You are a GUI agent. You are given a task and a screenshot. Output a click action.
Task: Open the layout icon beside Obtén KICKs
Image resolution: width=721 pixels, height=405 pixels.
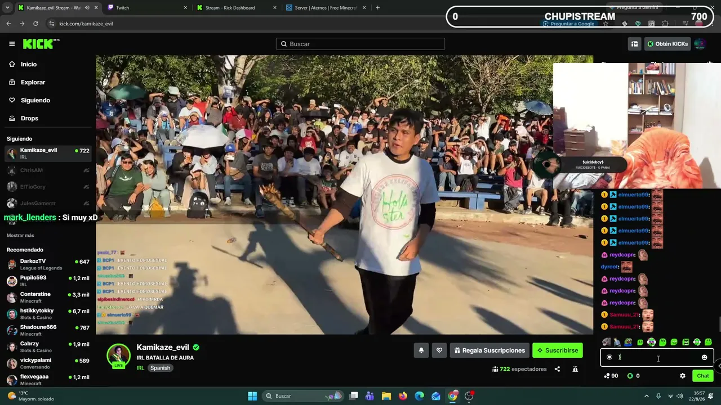[634, 44]
